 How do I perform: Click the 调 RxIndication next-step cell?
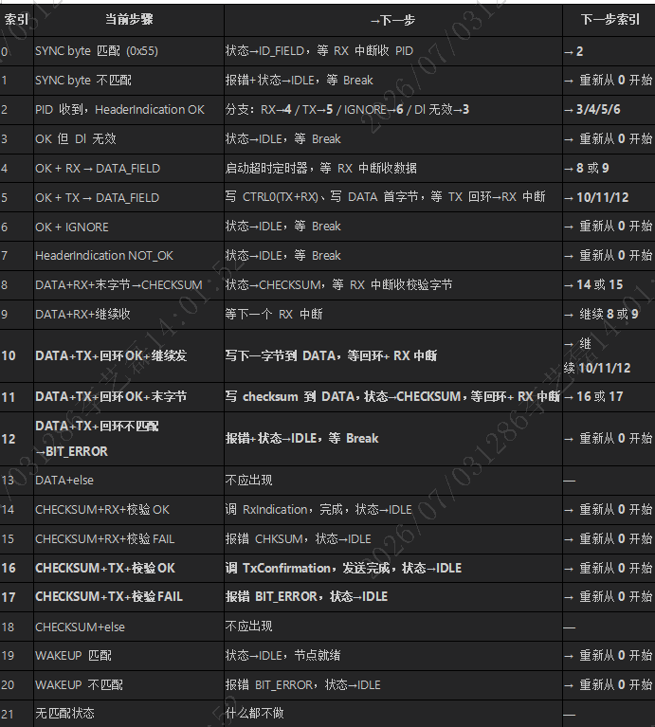pyautogui.click(x=393, y=510)
